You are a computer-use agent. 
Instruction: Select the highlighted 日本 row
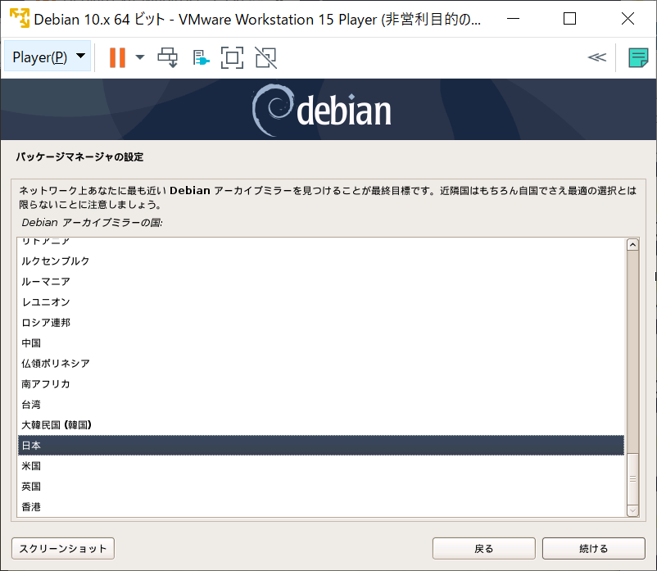321,446
